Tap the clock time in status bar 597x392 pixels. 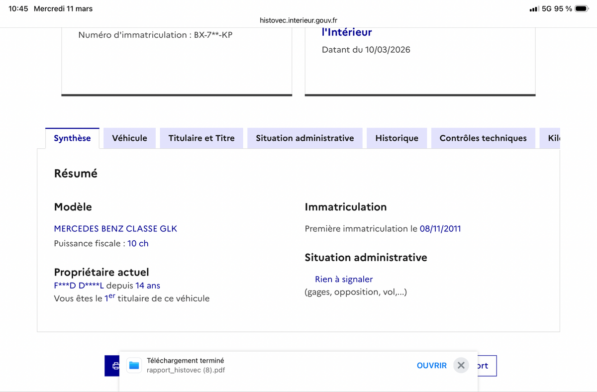[18, 9]
